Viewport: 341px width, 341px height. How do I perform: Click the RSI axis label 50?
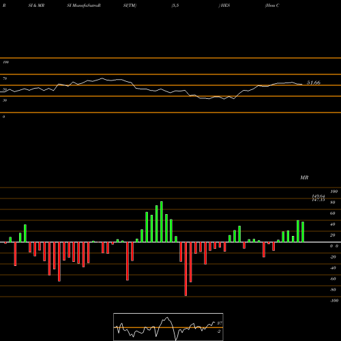(x=5, y=89)
